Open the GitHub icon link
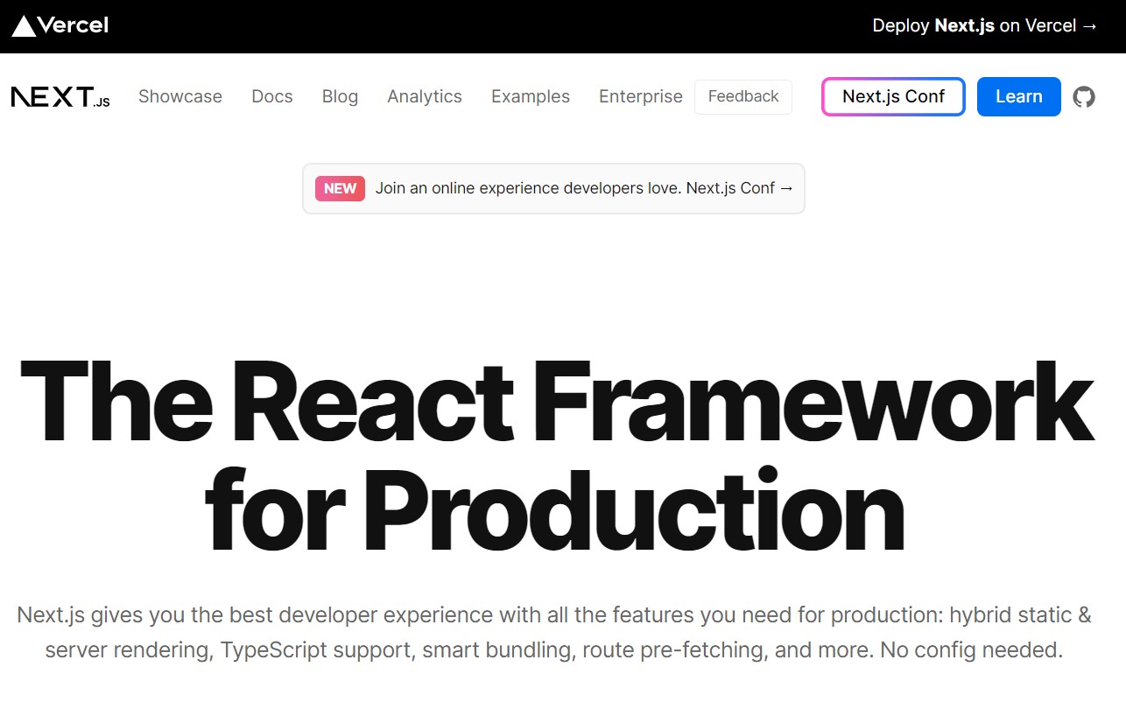Screen dimensions: 1126x702 (1084, 96)
